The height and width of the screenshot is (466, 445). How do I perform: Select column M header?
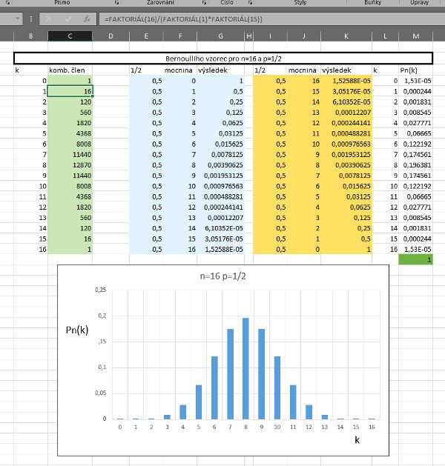[416, 36]
